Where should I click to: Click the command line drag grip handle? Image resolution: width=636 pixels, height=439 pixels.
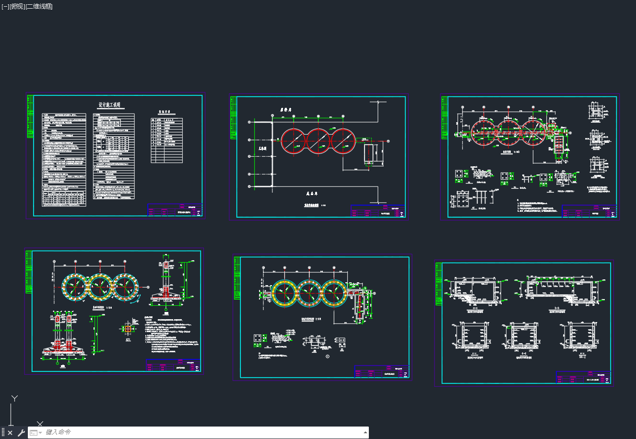click(x=3, y=433)
